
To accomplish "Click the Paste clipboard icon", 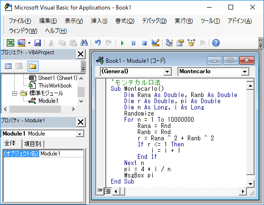I will coord(73,43).
